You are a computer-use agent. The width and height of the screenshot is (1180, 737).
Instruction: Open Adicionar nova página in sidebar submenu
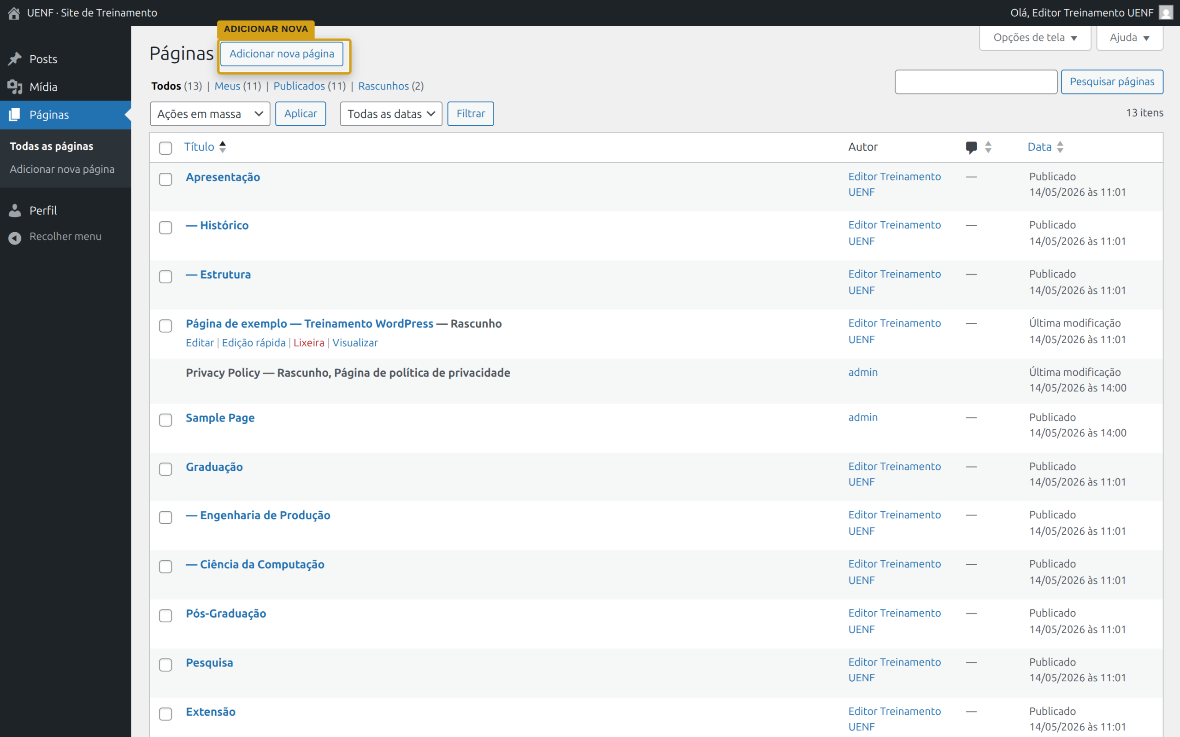click(x=62, y=169)
